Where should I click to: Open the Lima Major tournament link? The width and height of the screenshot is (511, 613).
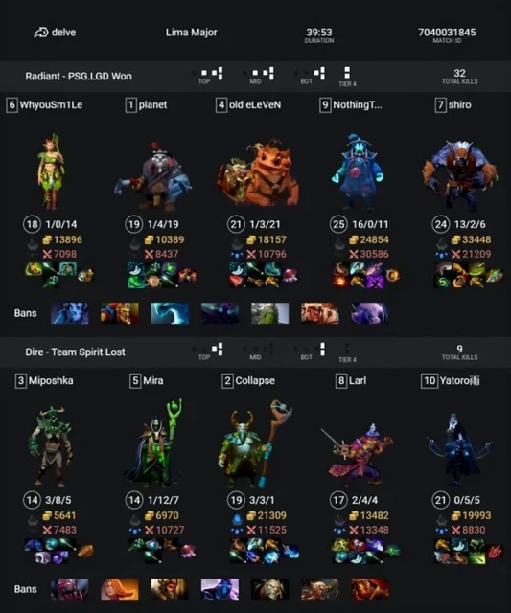[x=192, y=33]
